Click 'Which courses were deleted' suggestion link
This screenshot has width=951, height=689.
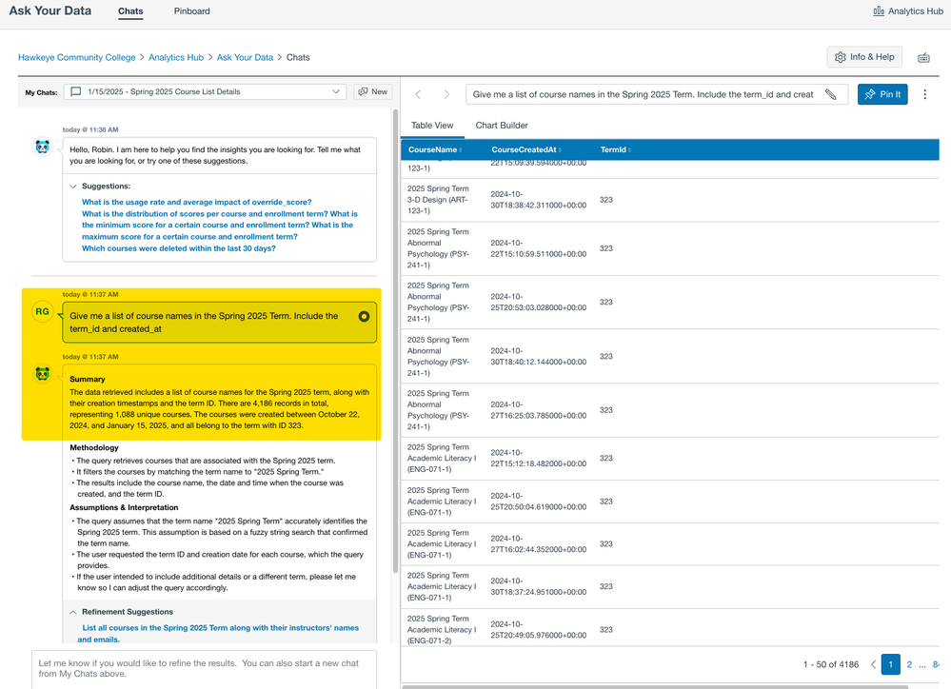point(179,248)
